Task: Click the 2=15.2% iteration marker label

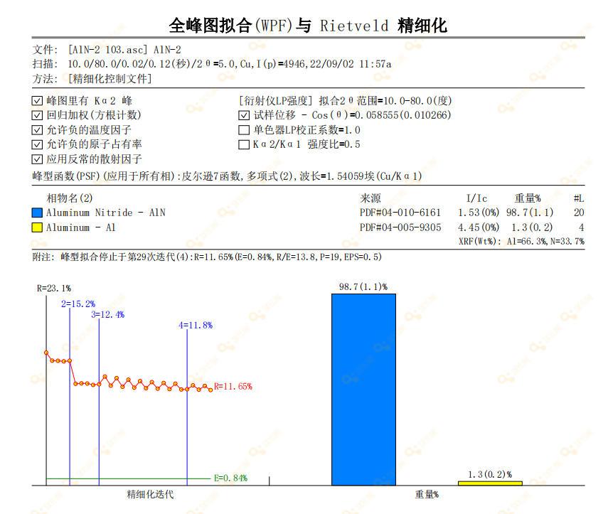Action: point(78,304)
